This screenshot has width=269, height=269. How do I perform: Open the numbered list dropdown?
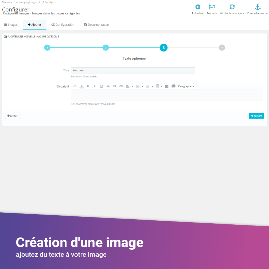point(149,86)
